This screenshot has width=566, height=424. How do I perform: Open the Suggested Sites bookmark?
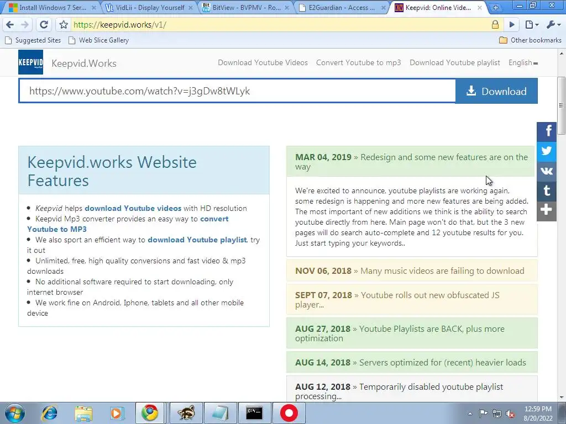33,40
